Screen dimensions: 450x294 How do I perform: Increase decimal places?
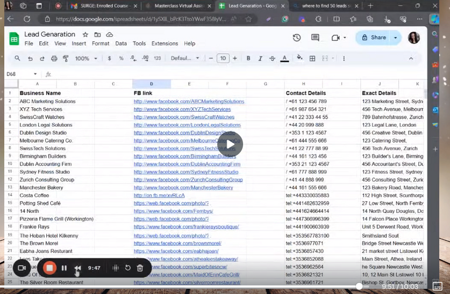tap(145, 58)
